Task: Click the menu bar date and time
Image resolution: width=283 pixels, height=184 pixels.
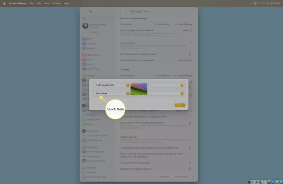Action: point(270,3)
